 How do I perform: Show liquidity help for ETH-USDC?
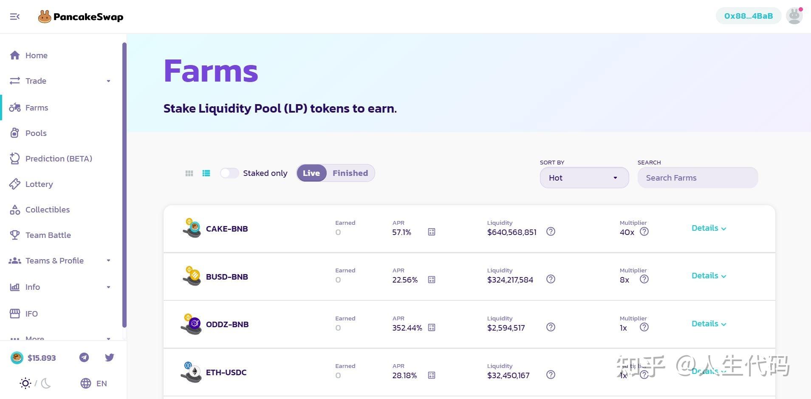click(551, 375)
